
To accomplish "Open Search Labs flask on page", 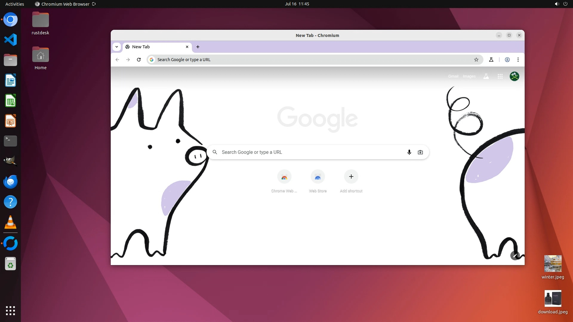I will point(486,76).
